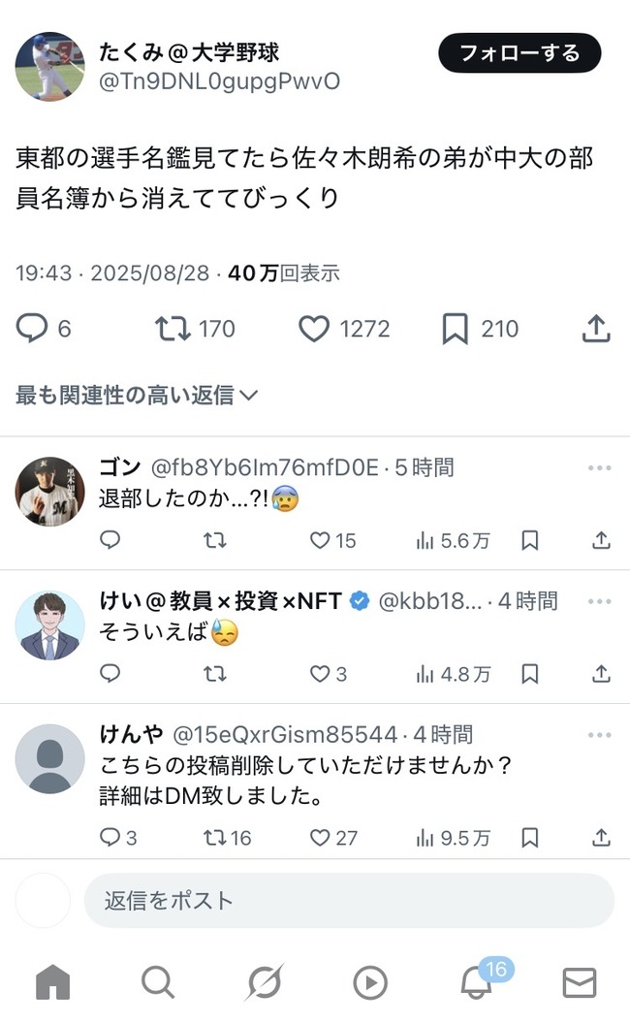Image resolution: width=630 pixels, height=1024 pixels.
Task: Share the main post via upload icon
Action: [596, 329]
